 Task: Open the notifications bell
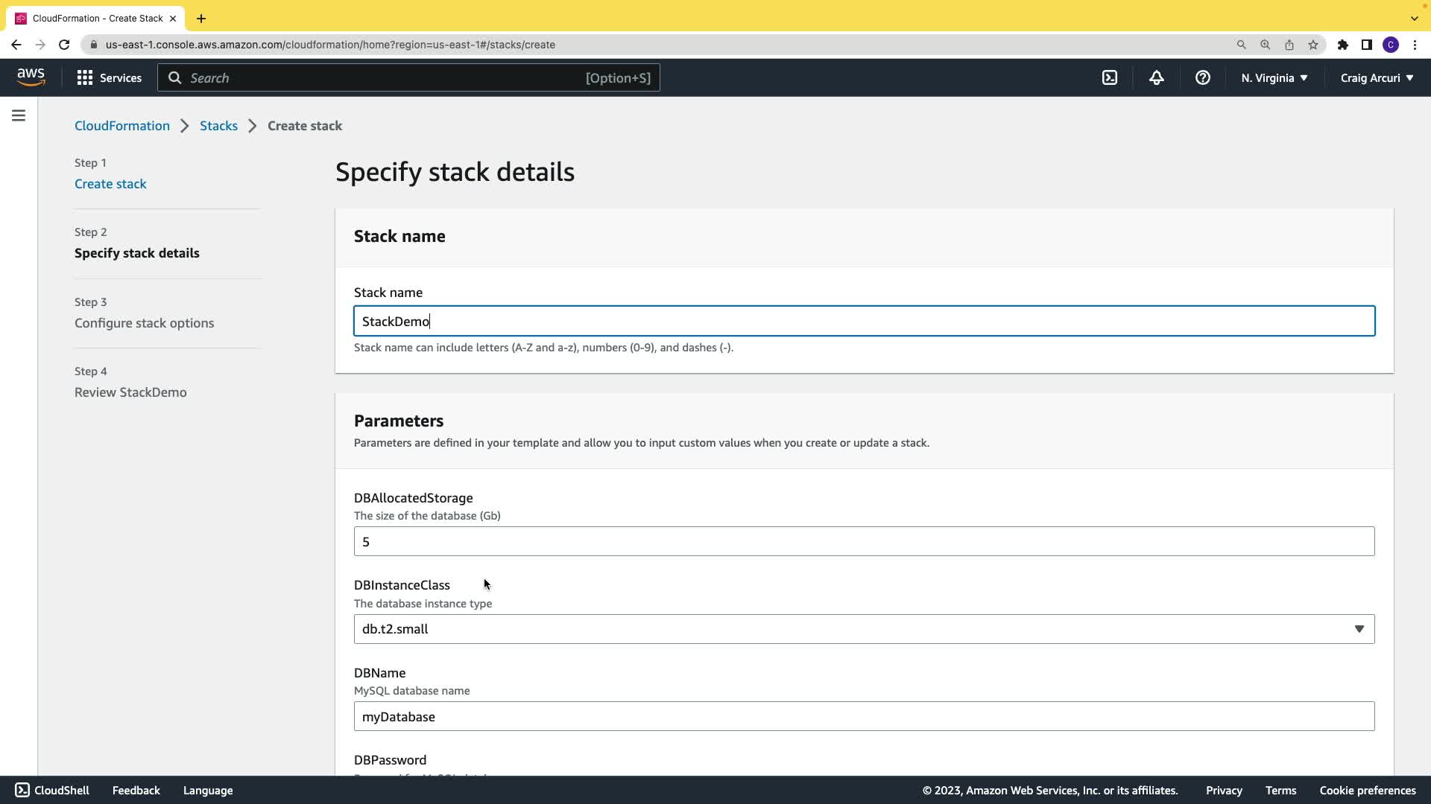point(1156,77)
